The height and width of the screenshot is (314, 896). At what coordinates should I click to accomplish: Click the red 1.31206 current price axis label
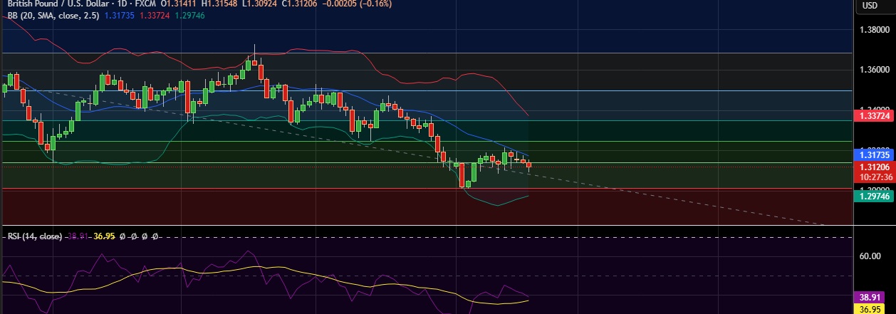click(873, 166)
